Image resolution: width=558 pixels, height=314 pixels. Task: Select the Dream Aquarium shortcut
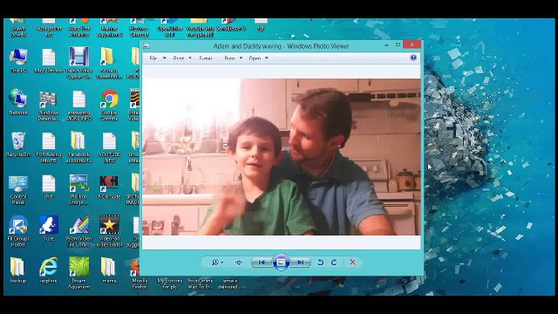79,273
